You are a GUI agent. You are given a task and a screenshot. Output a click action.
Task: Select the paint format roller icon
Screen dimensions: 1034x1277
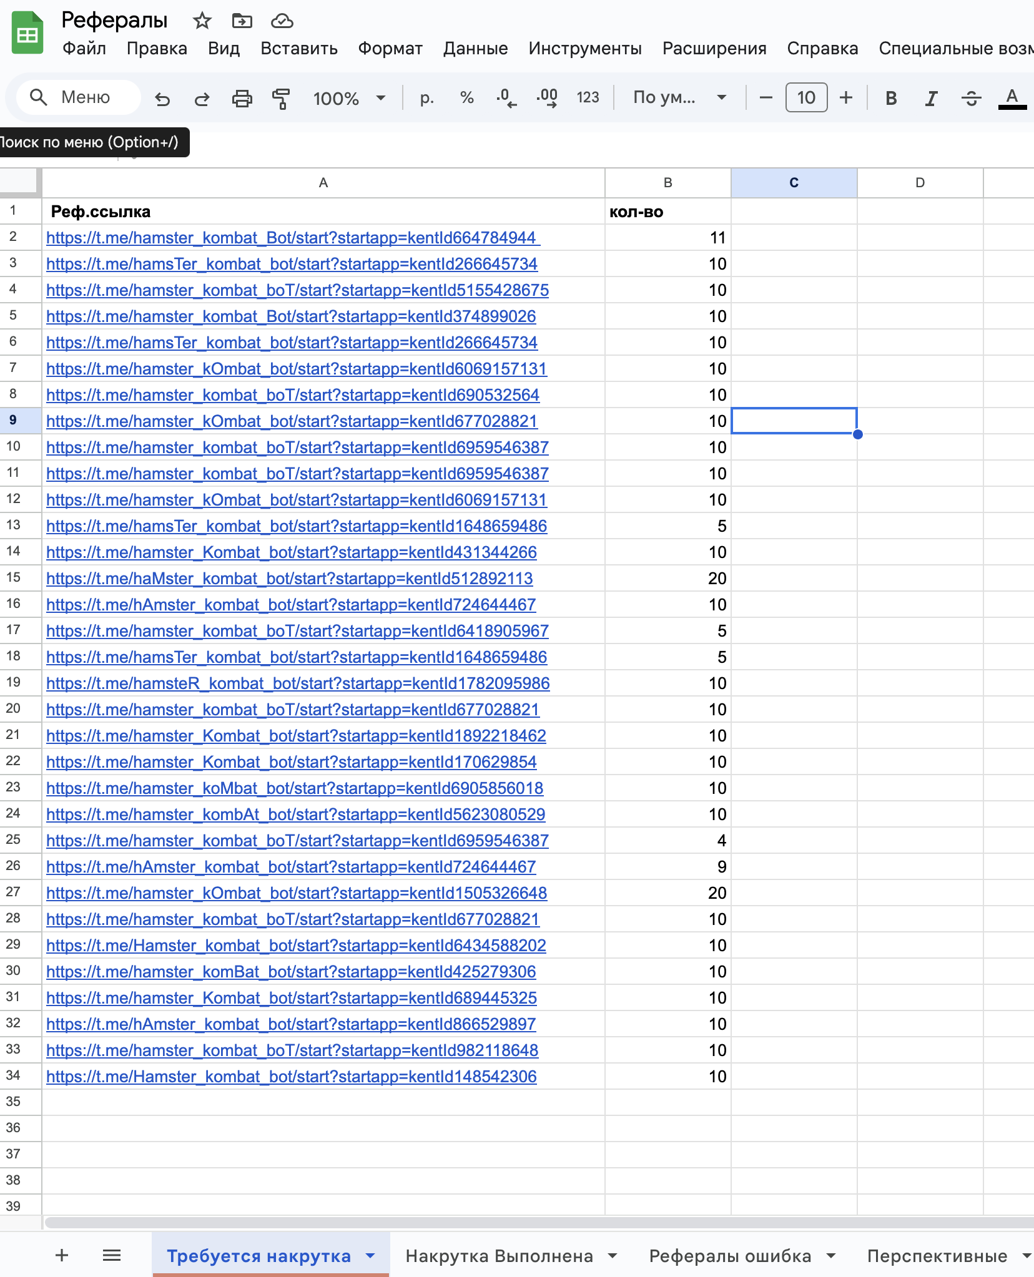(282, 98)
